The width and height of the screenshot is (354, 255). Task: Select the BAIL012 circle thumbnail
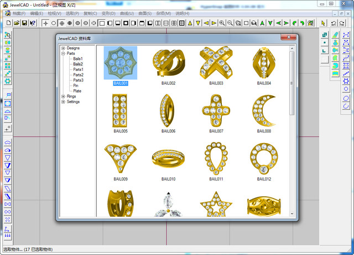[264, 159]
